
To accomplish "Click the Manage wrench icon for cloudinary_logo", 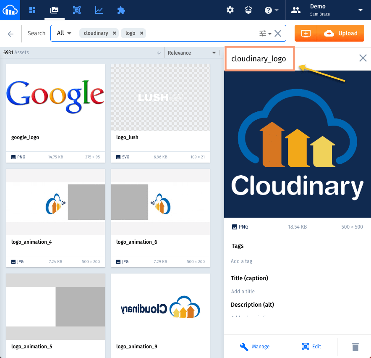I will point(245,347).
